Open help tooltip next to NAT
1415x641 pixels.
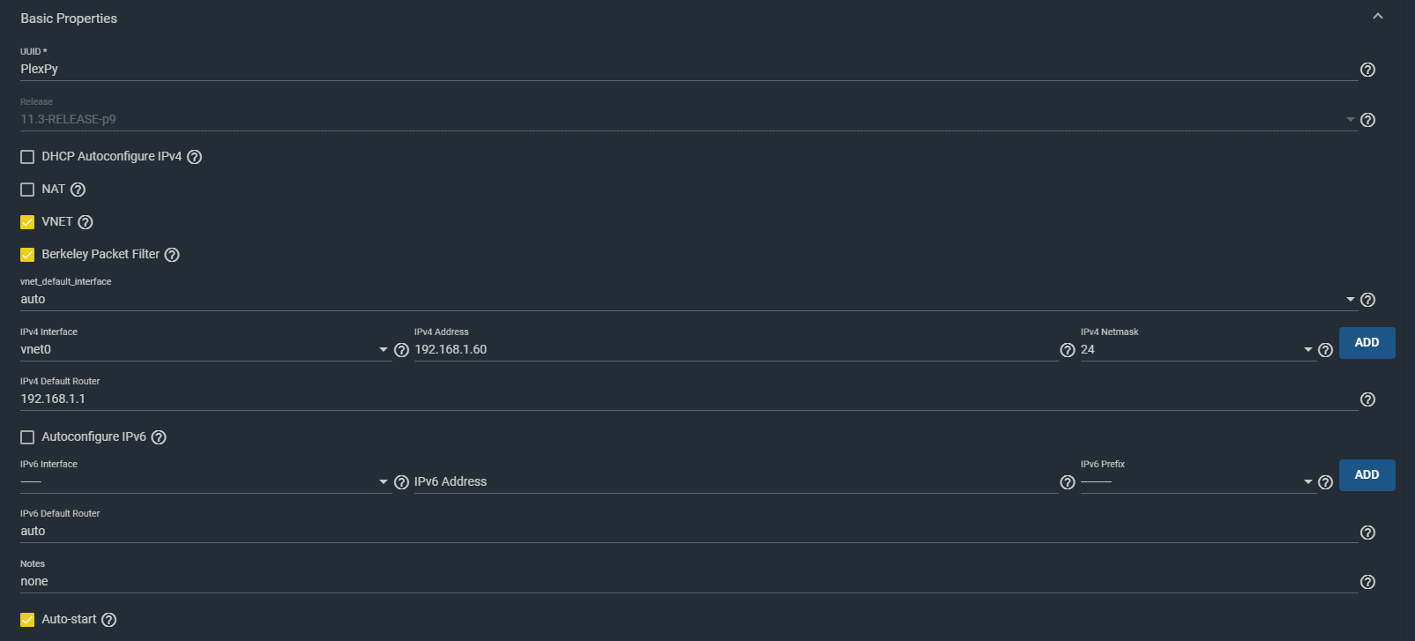click(x=78, y=190)
